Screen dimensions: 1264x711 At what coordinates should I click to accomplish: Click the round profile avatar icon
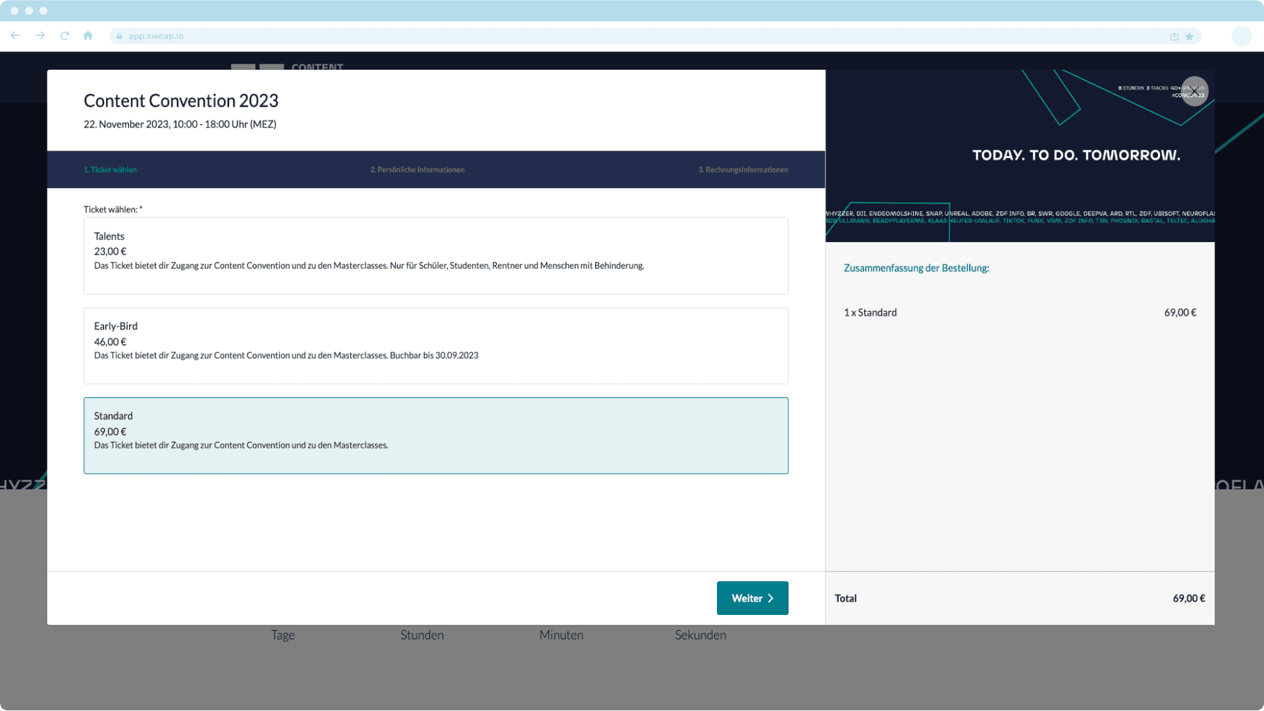pos(1241,36)
